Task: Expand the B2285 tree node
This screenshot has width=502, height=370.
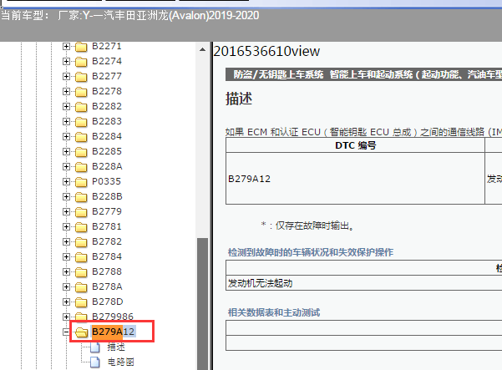Action: pos(66,152)
